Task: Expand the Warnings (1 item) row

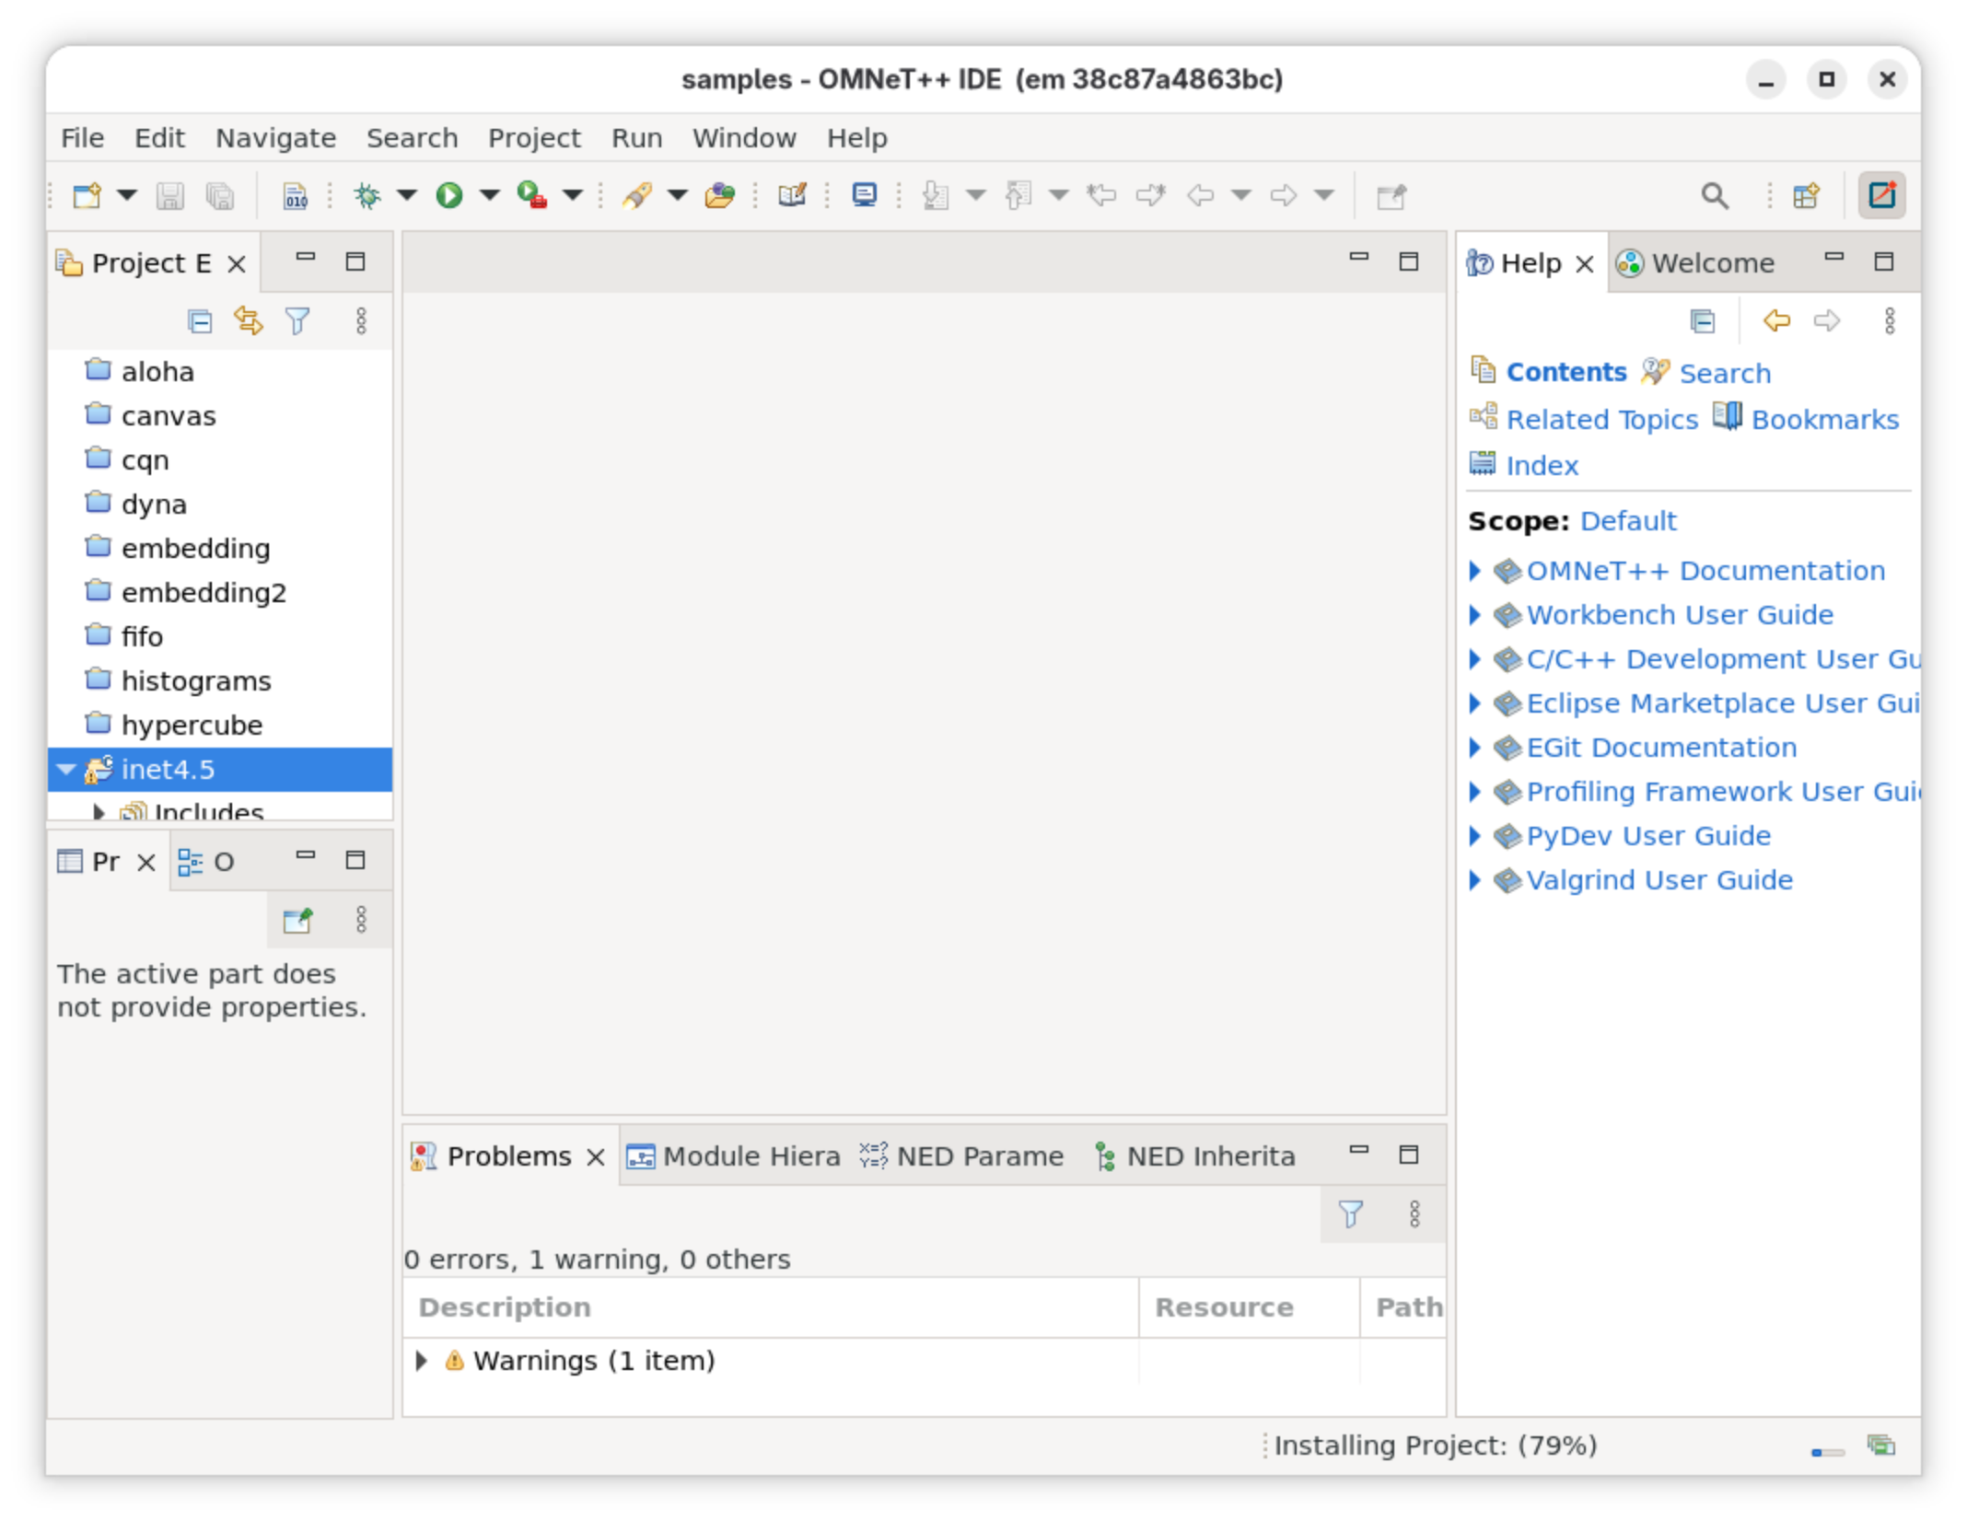Action: (x=422, y=1361)
